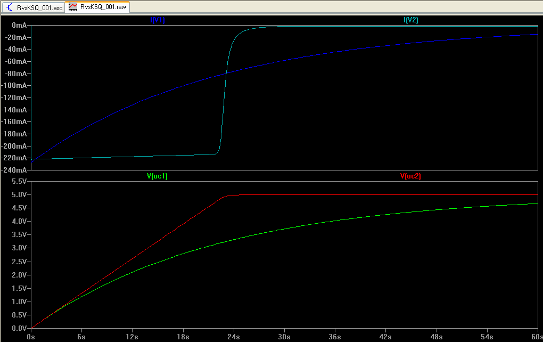Click the 24s time axis label
The image size is (543, 342).
pyautogui.click(x=233, y=337)
